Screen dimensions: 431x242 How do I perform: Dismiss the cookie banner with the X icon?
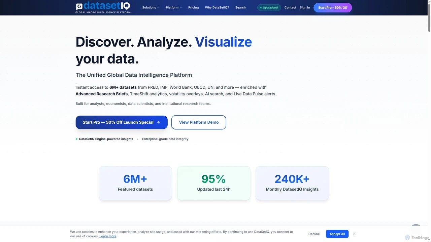[x=354, y=234]
